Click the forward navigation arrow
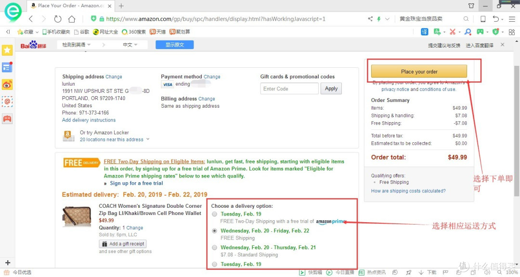This screenshot has height=277, width=520. 44,19
